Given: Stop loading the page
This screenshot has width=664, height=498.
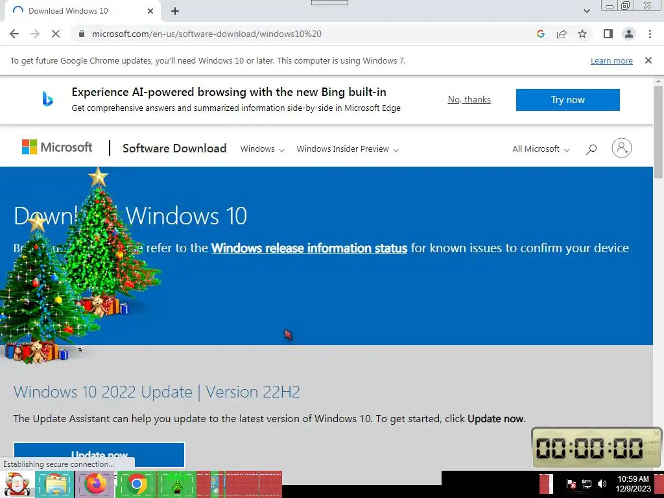Looking at the screenshot, I should pyautogui.click(x=56, y=34).
